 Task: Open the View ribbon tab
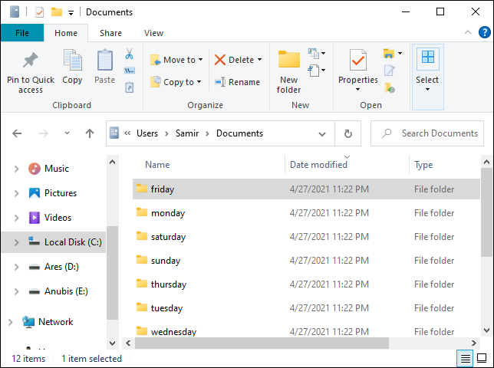(153, 33)
